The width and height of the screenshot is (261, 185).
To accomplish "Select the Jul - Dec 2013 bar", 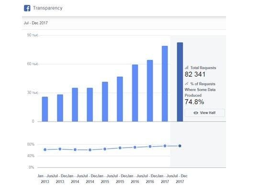I will (60, 108).
